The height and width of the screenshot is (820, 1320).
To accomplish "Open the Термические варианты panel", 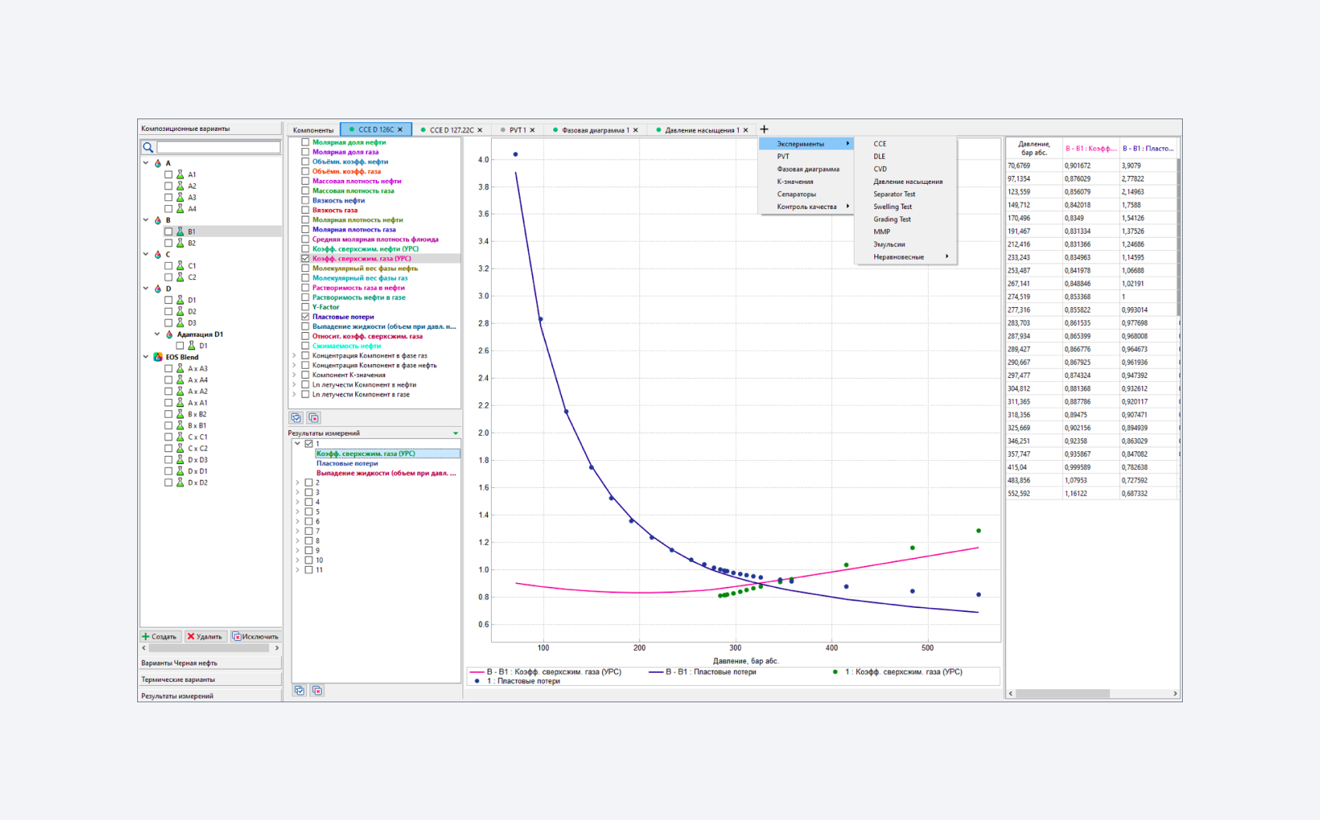I will 210,680.
